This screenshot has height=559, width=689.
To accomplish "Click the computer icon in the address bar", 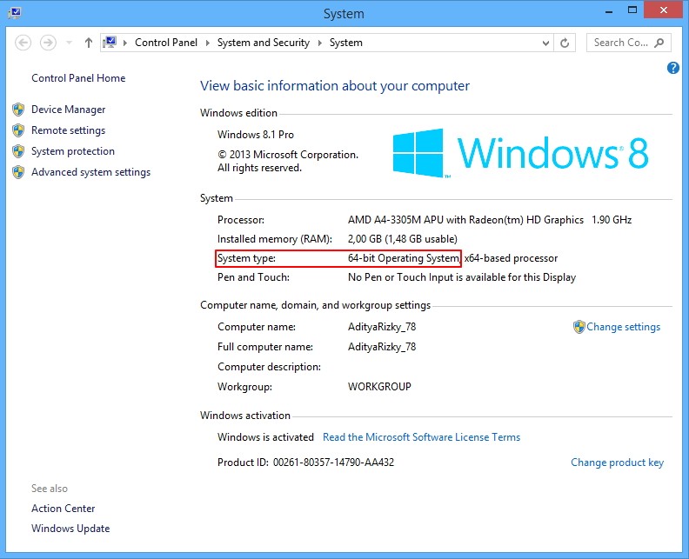I will 110,43.
